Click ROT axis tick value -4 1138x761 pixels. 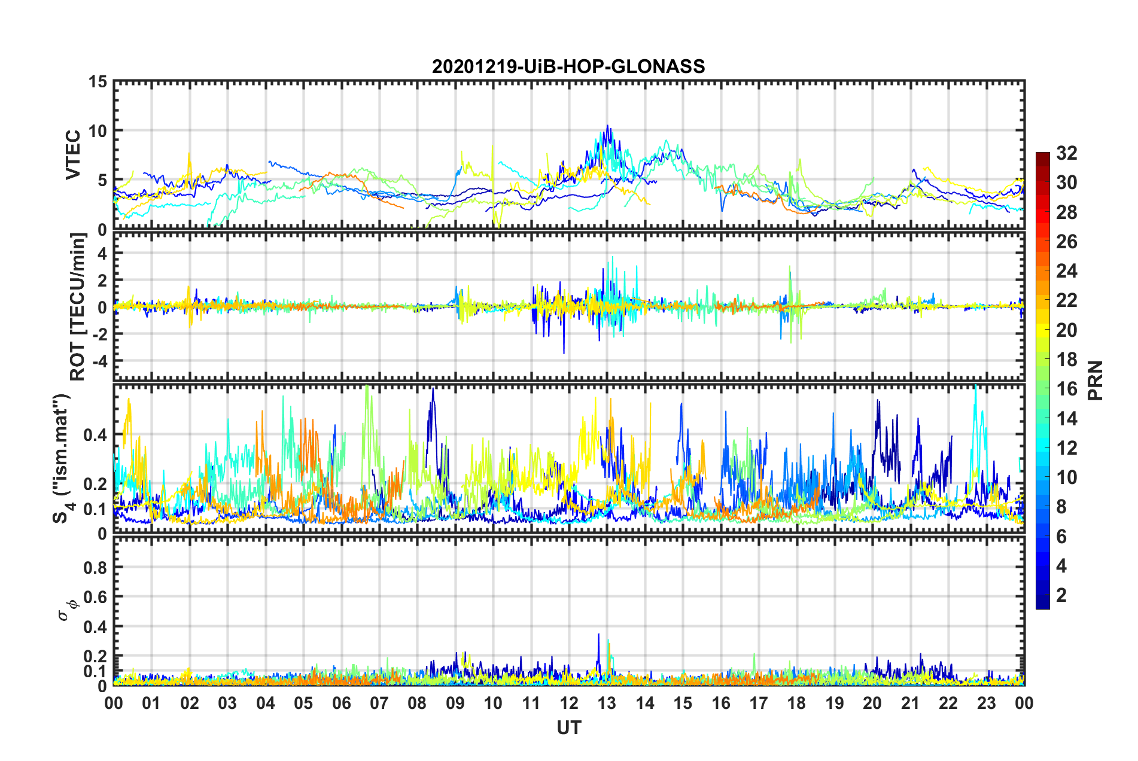[100, 361]
